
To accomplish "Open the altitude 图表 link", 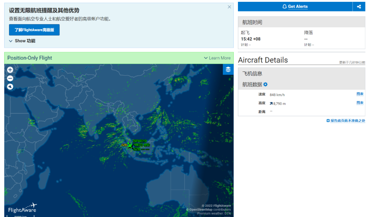I will coord(360,103).
